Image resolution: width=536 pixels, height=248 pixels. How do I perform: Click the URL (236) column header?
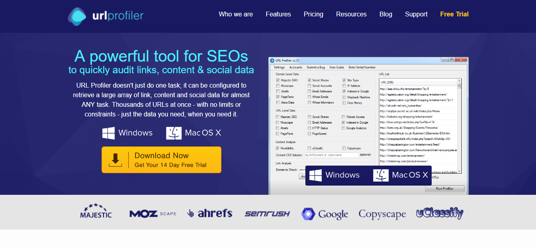pyautogui.click(x=418, y=82)
